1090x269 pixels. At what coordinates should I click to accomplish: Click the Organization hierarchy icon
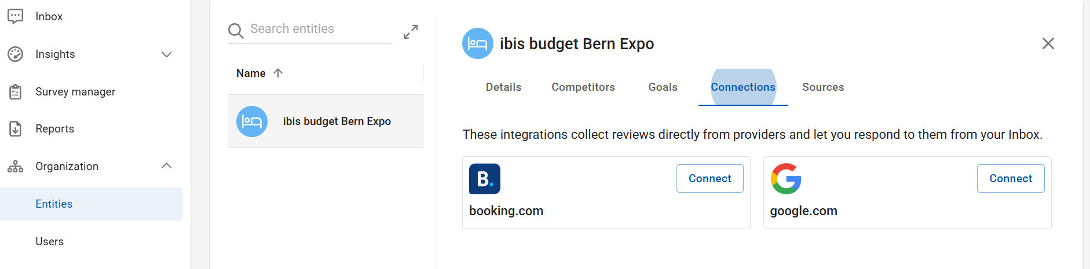(16, 167)
